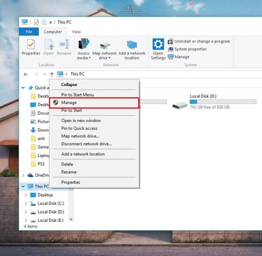Open the PS3 folder in sidebar
Viewport: 262px width, 256px height.
coord(38,164)
